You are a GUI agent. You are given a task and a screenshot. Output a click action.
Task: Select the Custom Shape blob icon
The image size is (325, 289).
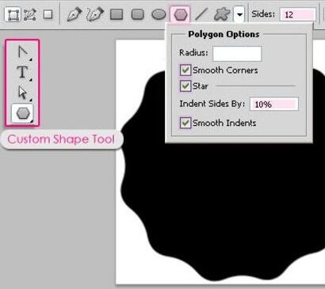(222, 14)
